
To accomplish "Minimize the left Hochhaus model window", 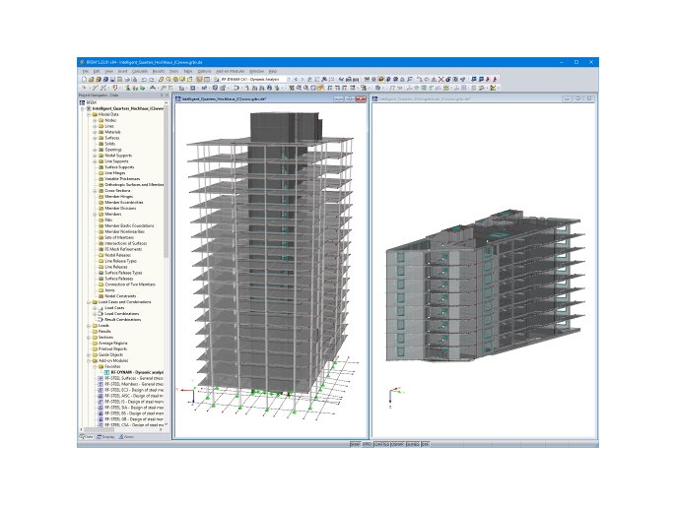I will click(x=338, y=99).
